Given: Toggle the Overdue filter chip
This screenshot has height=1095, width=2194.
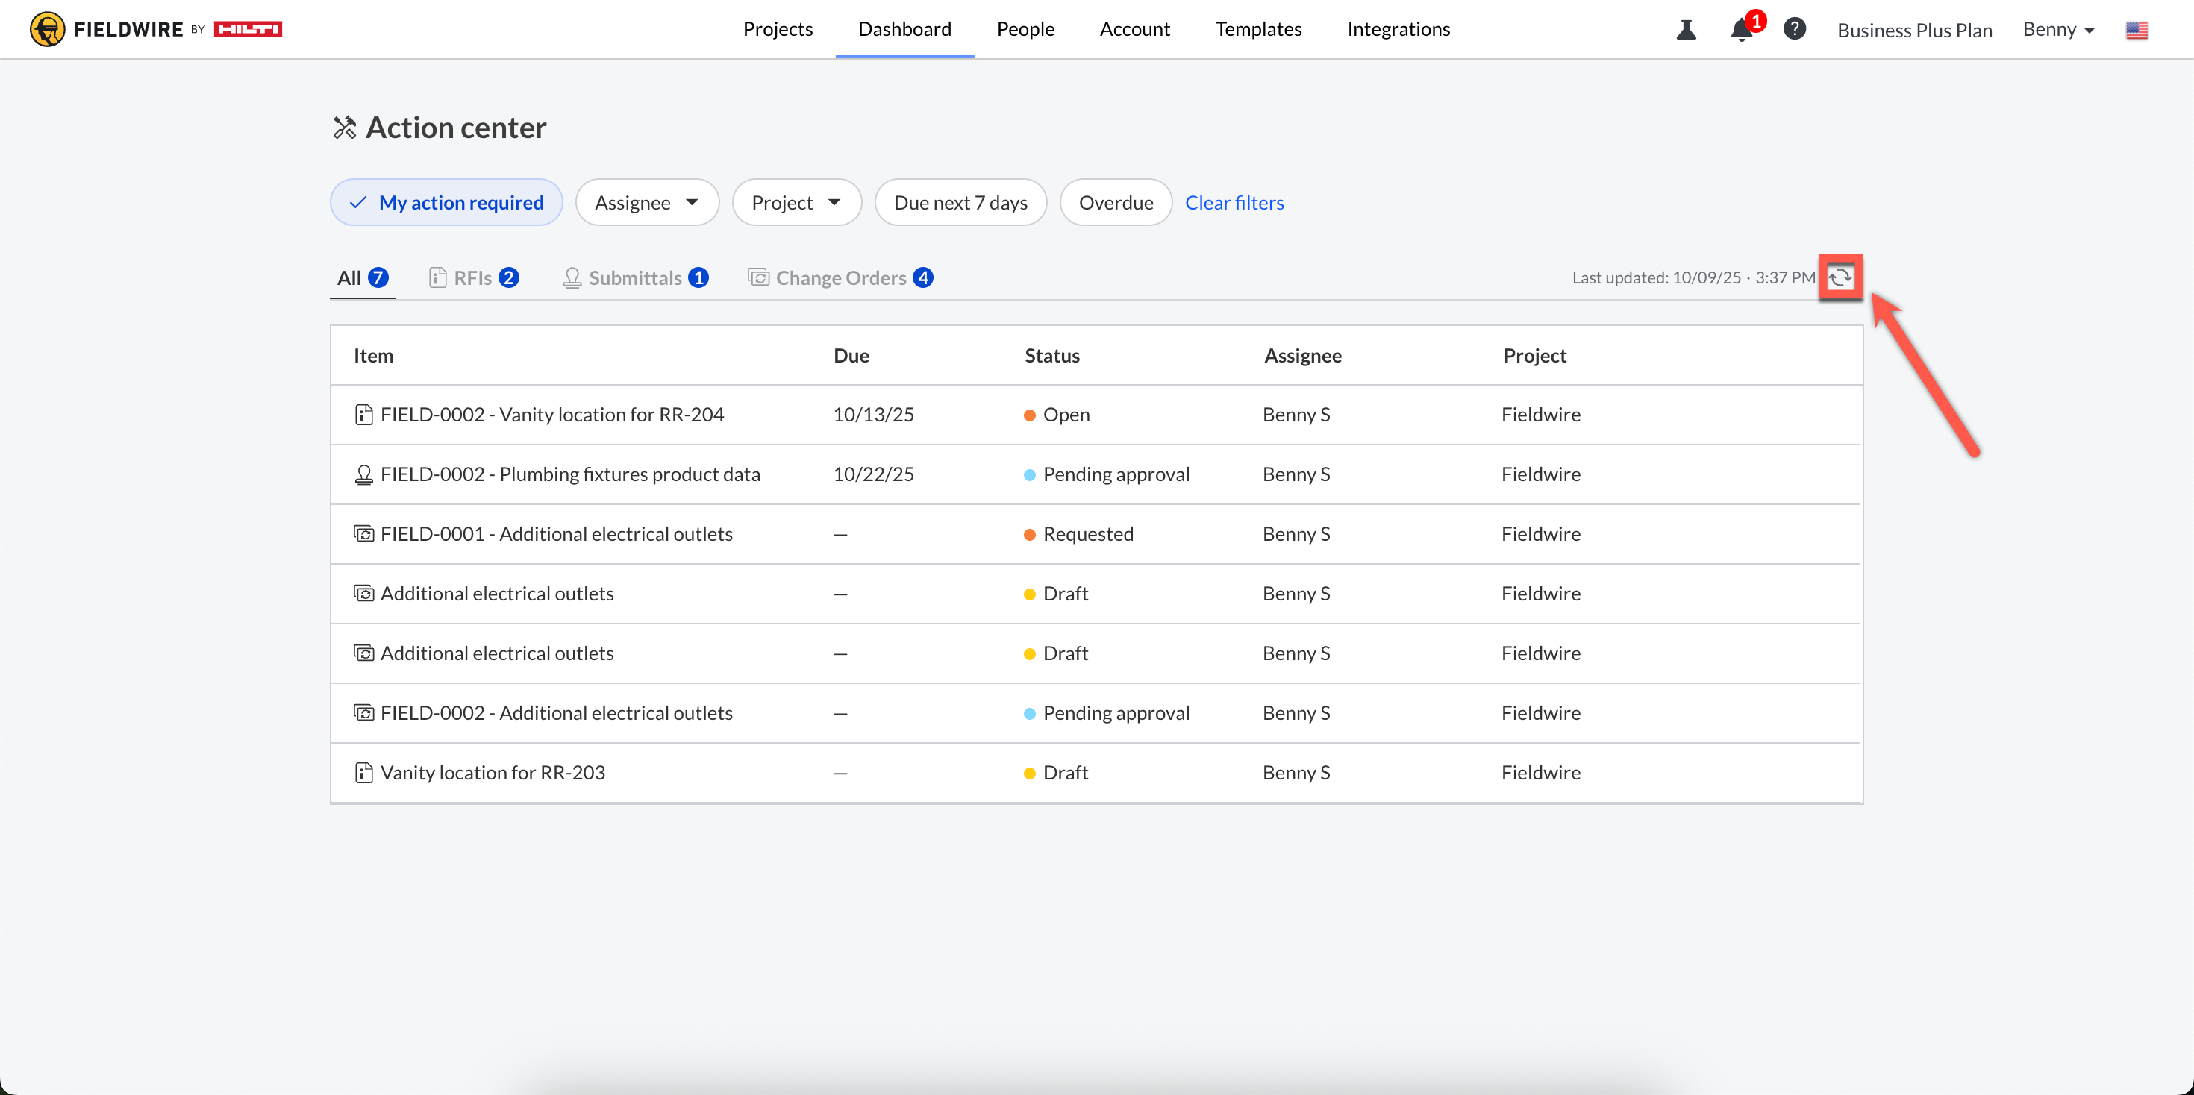Looking at the screenshot, I should tap(1115, 203).
